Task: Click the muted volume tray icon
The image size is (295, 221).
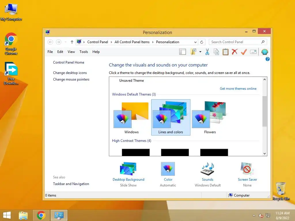Action: (x=261, y=216)
